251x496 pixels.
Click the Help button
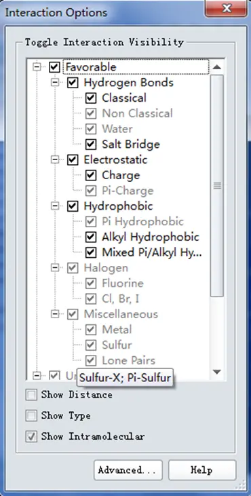click(x=202, y=470)
